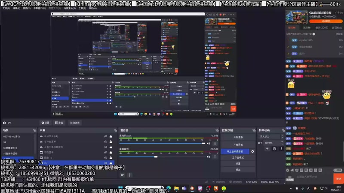Viewport: 344px width, 193px height.
Task: Open the 滤镜 filters for DV source
Action: click(59, 123)
